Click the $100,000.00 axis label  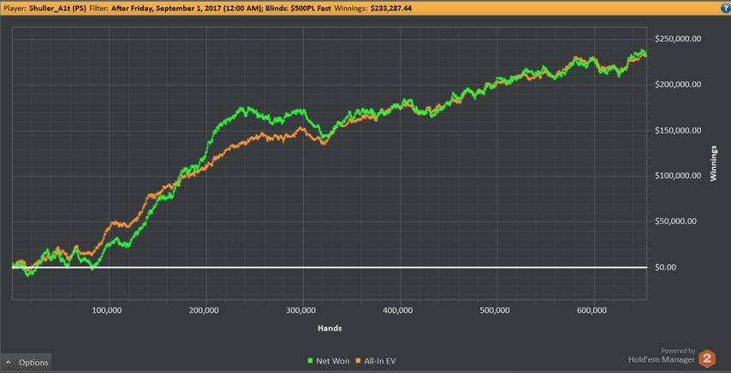(x=677, y=176)
